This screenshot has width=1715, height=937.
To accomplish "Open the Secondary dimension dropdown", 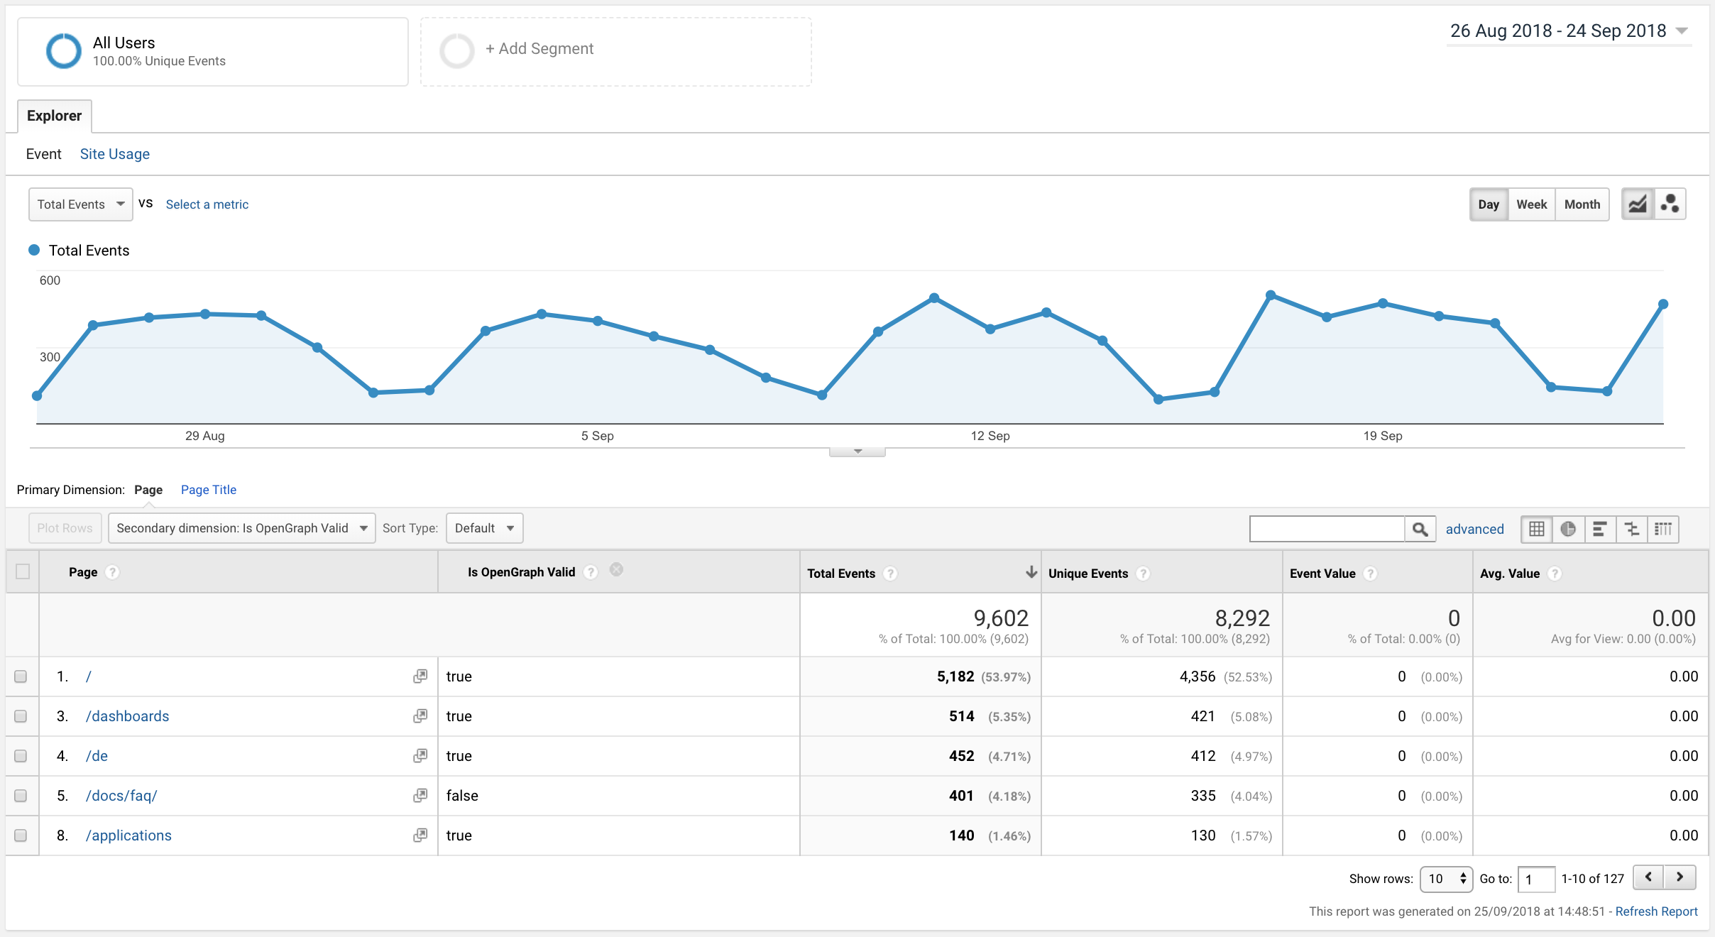I will click(242, 527).
